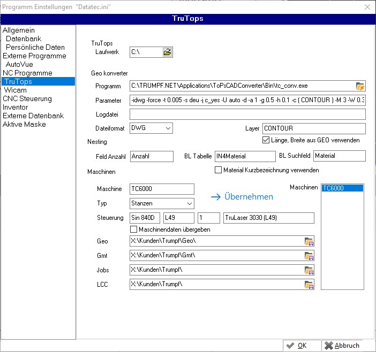Click the TruLaser 3030 (L49) field
Screen dimensions: 376x352
click(268, 218)
